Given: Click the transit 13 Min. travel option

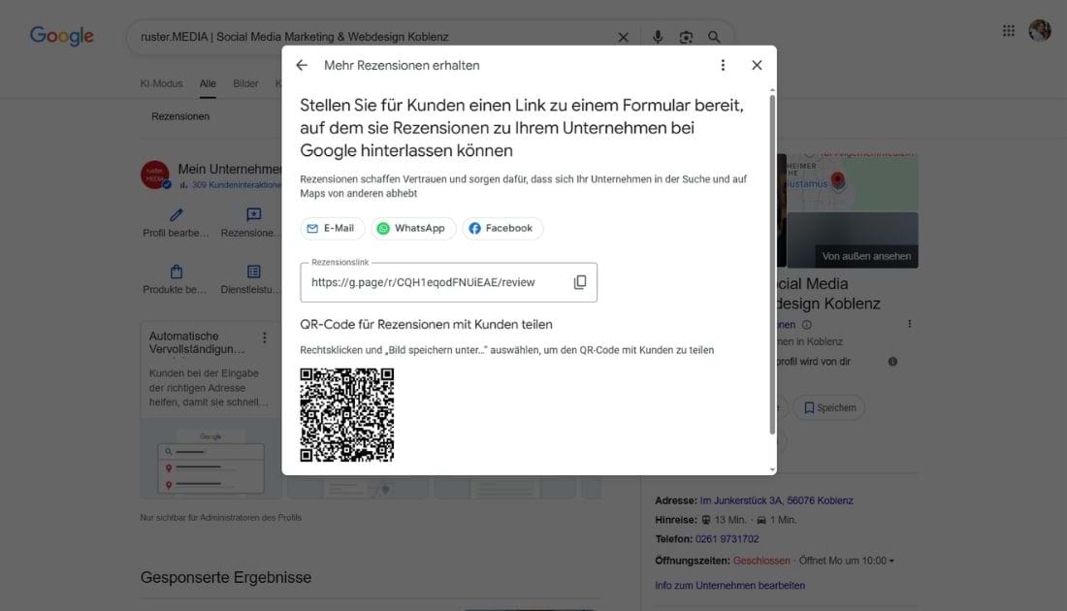Looking at the screenshot, I should [x=724, y=520].
